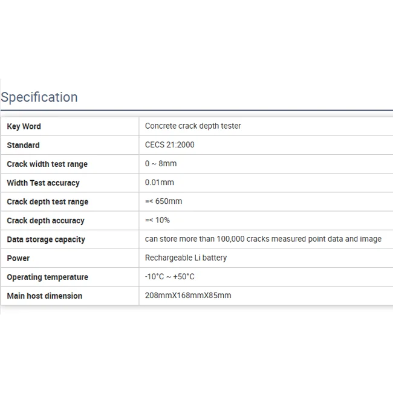
Task: Select the Power row label
Action: coord(18,258)
